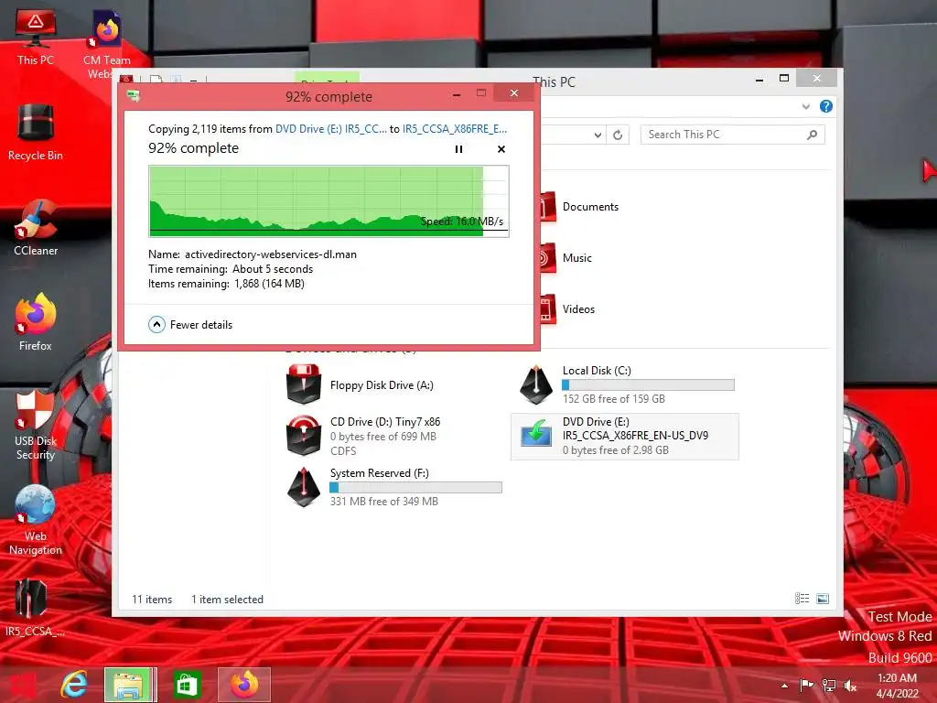Open the Videos folder in This PC
937x703 pixels.
point(567,309)
